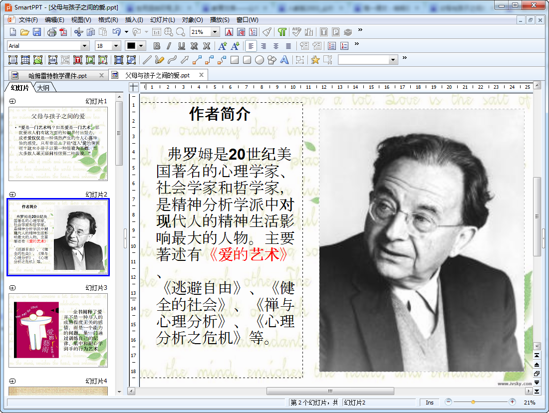This screenshot has width=549, height=413.
Task: Toggle formatting marks with the green pilcrow
Action: point(282,32)
